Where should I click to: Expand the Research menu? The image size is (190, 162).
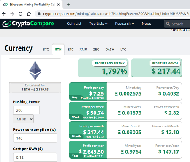click(125, 24)
